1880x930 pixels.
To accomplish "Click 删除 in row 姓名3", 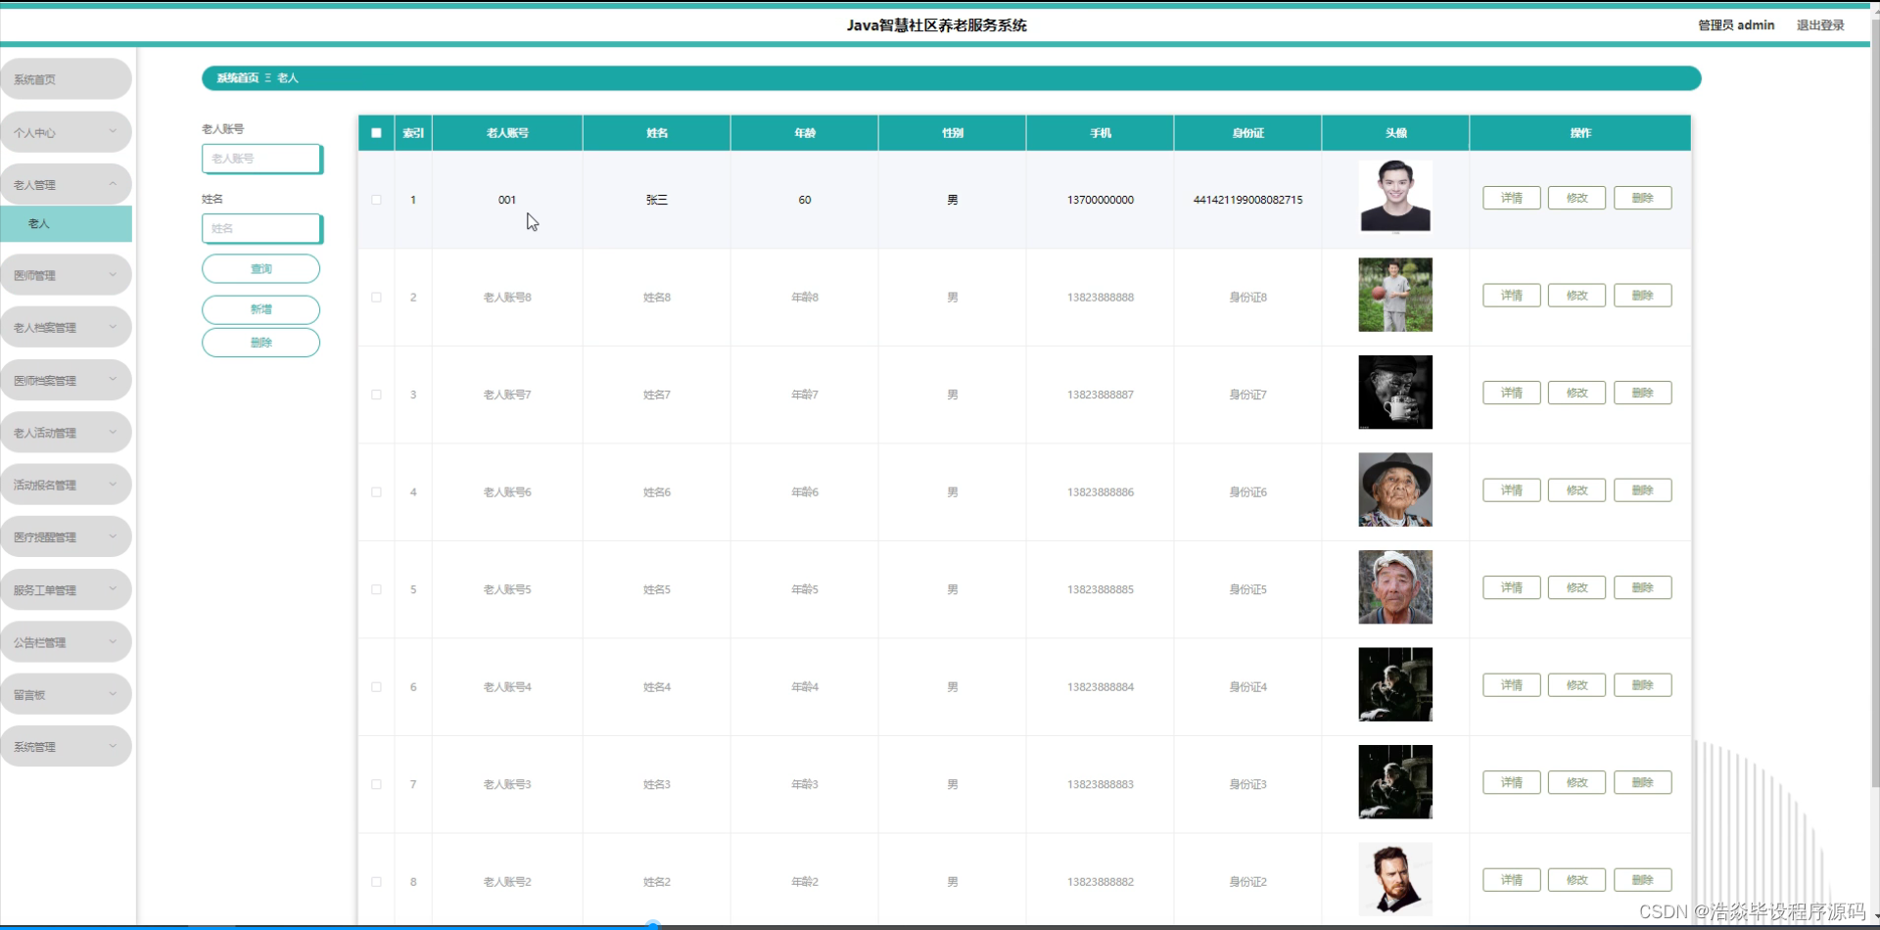I will (x=1643, y=782).
